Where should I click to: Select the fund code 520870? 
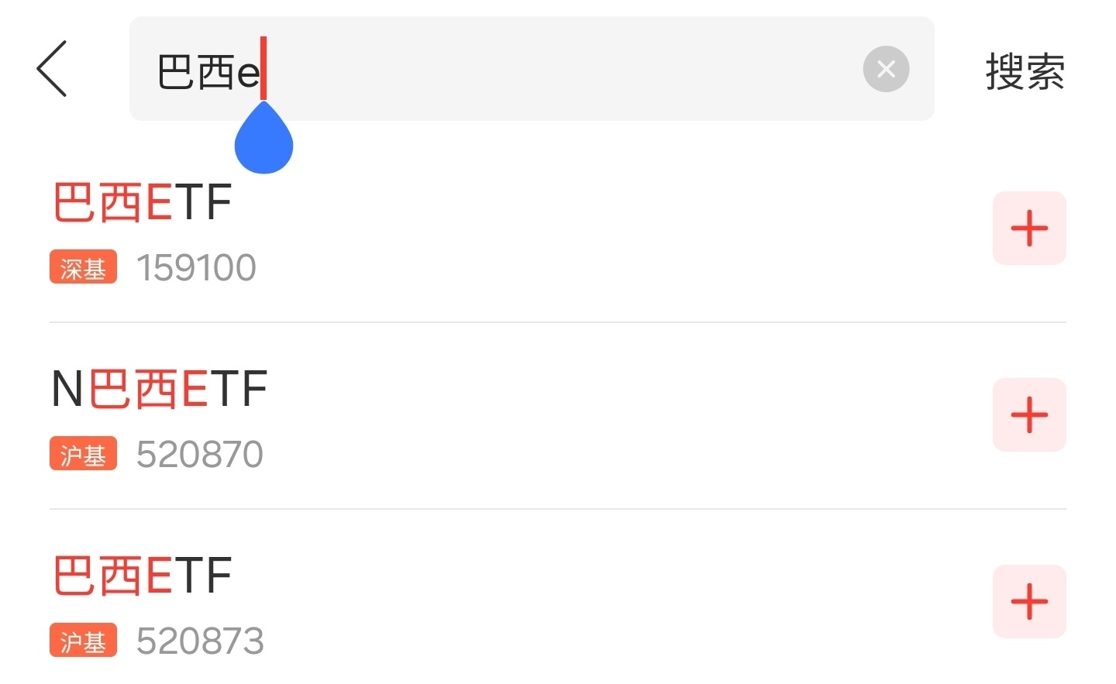[200, 455]
